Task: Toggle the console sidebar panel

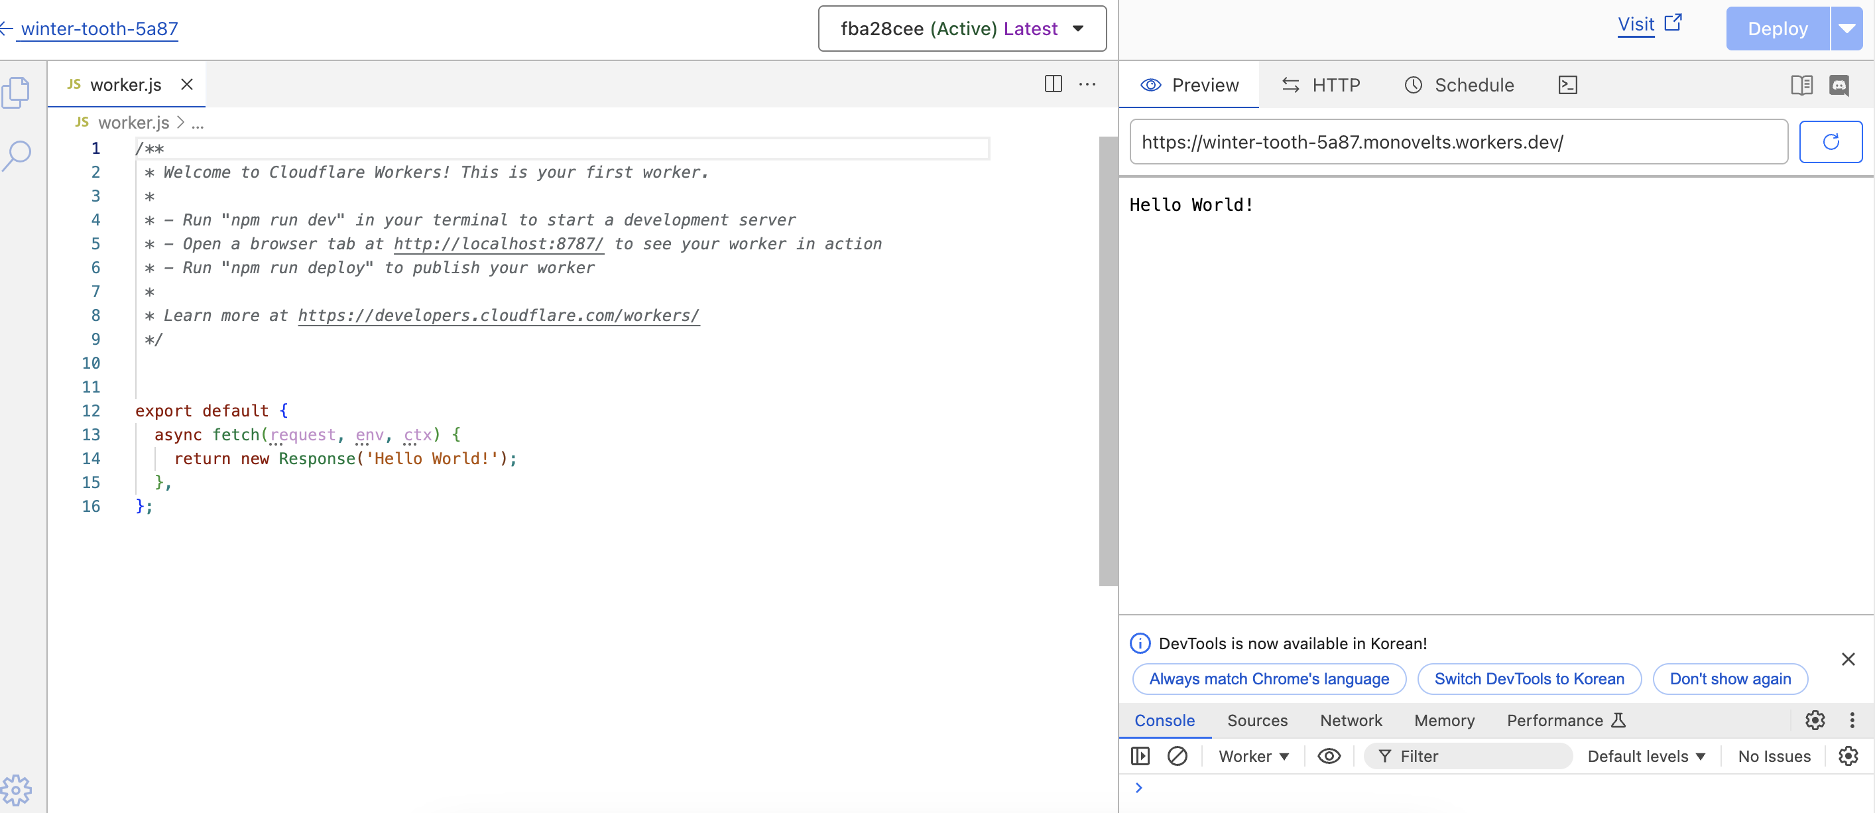Action: [1140, 756]
